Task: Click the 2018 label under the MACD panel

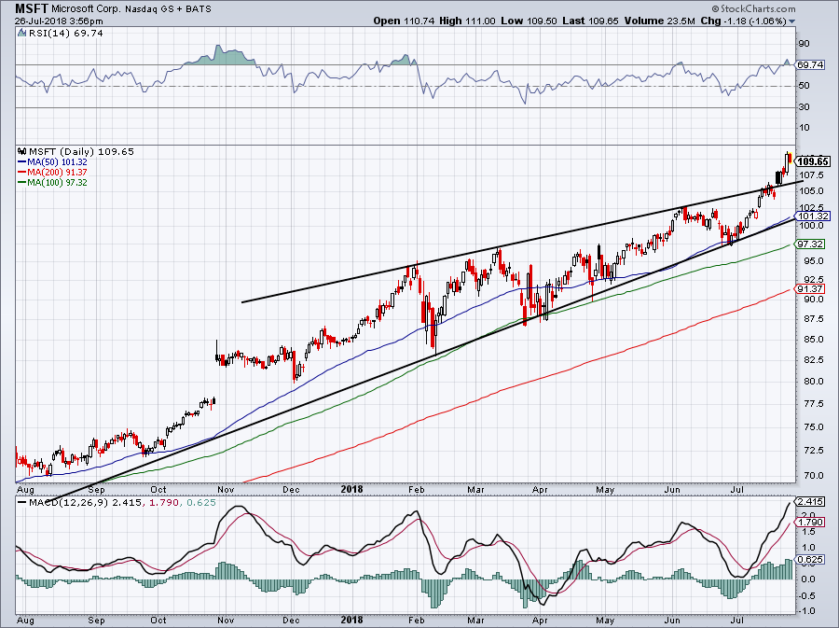Action: pyautogui.click(x=351, y=621)
